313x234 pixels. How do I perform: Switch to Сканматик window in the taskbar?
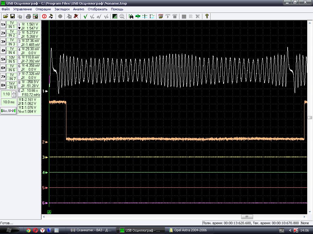(92, 230)
